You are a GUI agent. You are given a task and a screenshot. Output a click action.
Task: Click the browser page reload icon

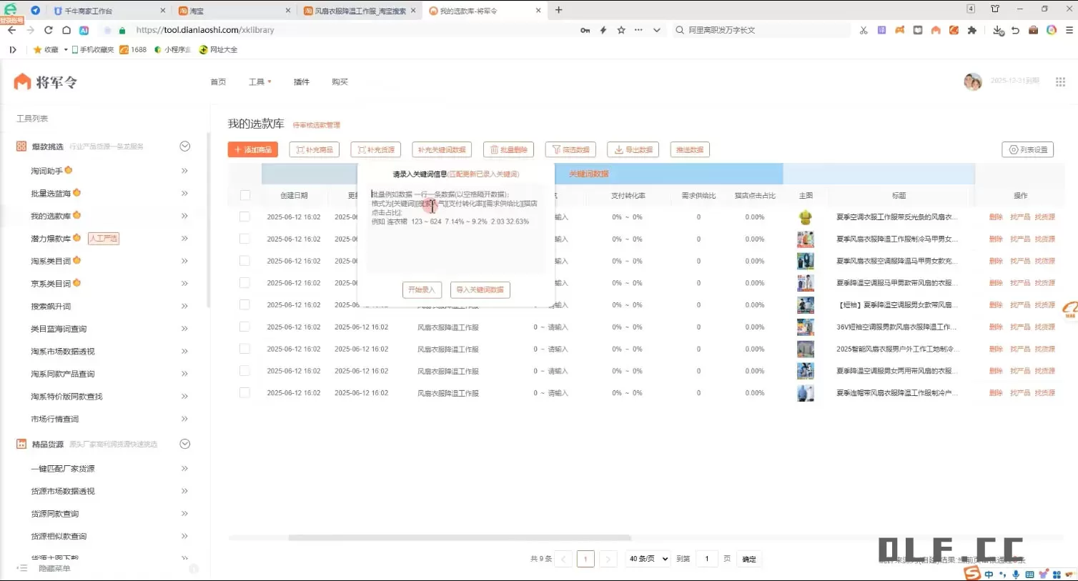pos(49,30)
